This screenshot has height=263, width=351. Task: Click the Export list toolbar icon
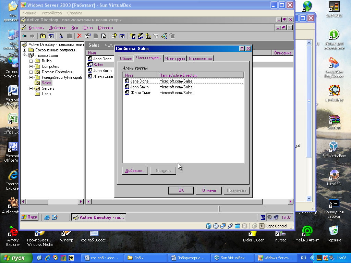pos(104,36)
